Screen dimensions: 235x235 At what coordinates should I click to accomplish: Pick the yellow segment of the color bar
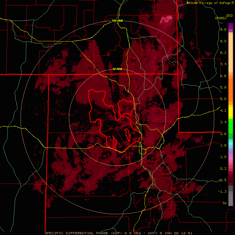[x=231, y=112]
